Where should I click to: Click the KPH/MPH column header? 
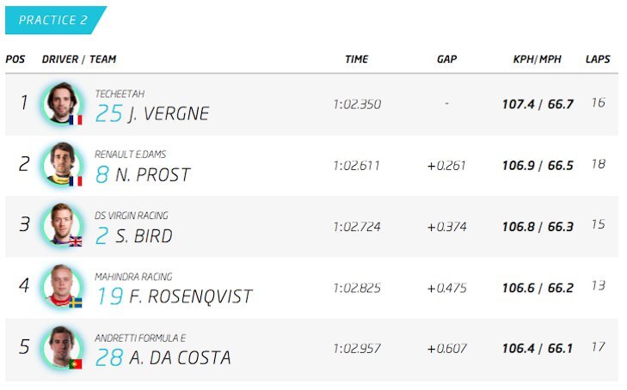click(538, 59)
